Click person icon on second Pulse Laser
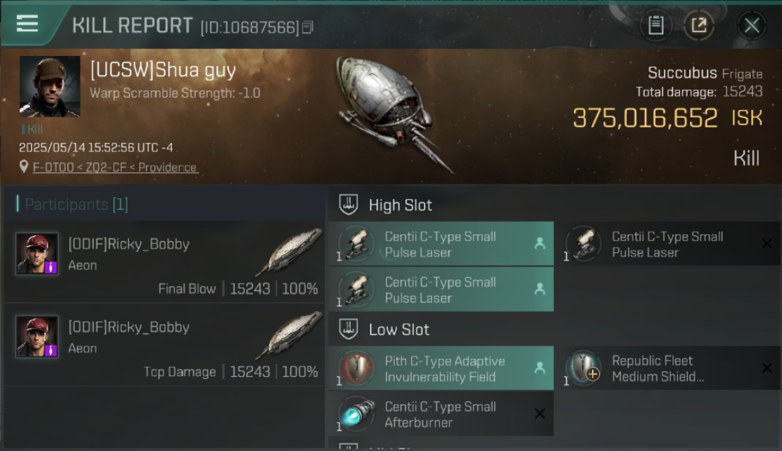Viewport: 782px width, 451px height. pyautogui.click(x=540, y=289)
